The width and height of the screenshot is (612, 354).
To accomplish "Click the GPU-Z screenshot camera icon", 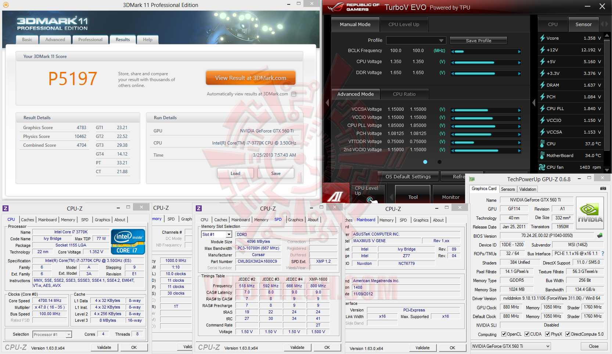I will 603,189.
